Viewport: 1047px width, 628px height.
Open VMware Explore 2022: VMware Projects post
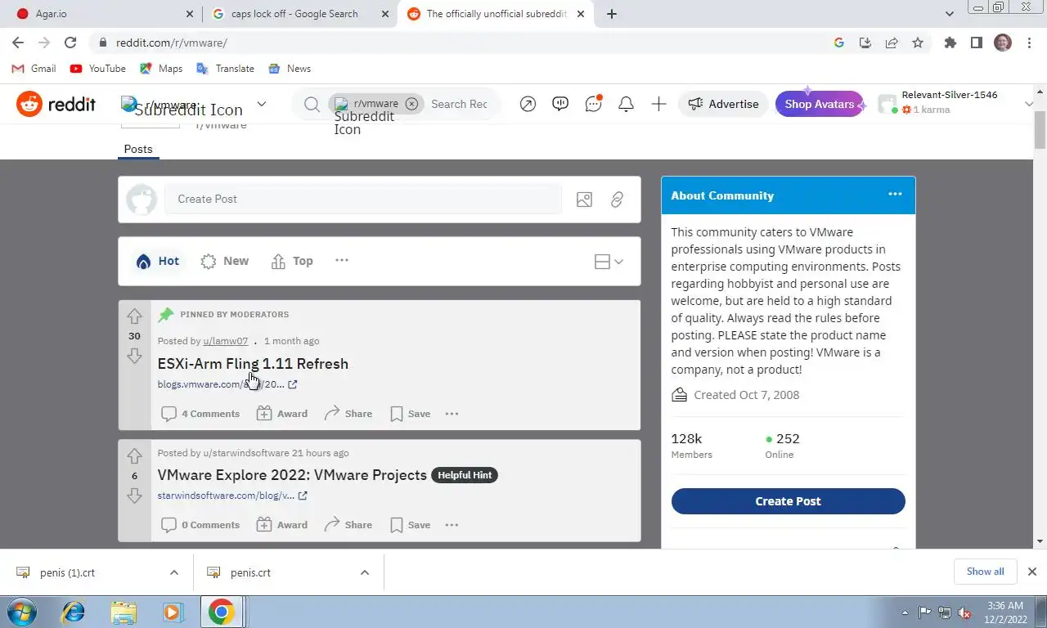point(292,475)
